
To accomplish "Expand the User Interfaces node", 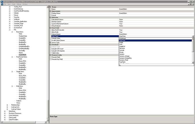I will pyautogui.click(x=5, y=115).
